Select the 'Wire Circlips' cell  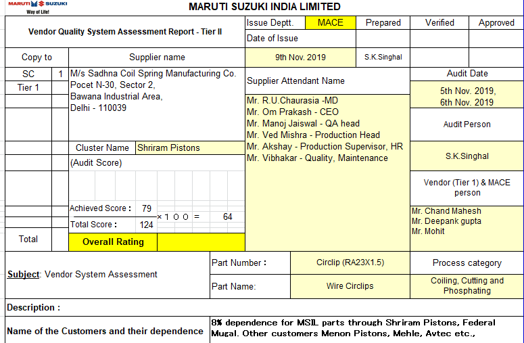pos(350,286)
